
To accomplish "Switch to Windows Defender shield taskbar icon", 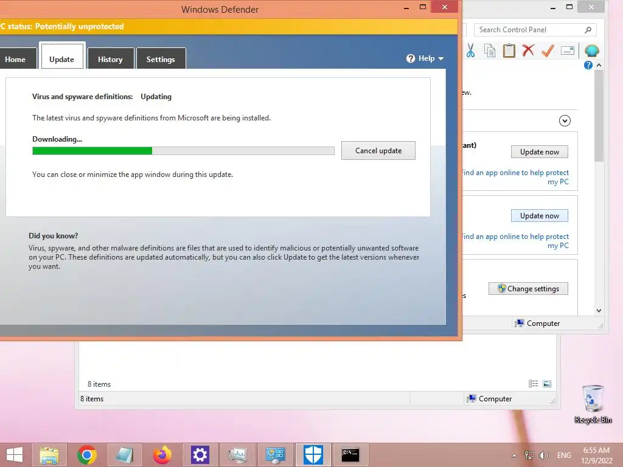I will click(x=313, y=455).
